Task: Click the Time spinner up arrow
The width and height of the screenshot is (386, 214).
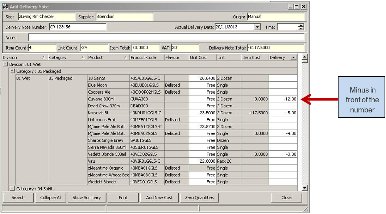Action: pos(301,26)
